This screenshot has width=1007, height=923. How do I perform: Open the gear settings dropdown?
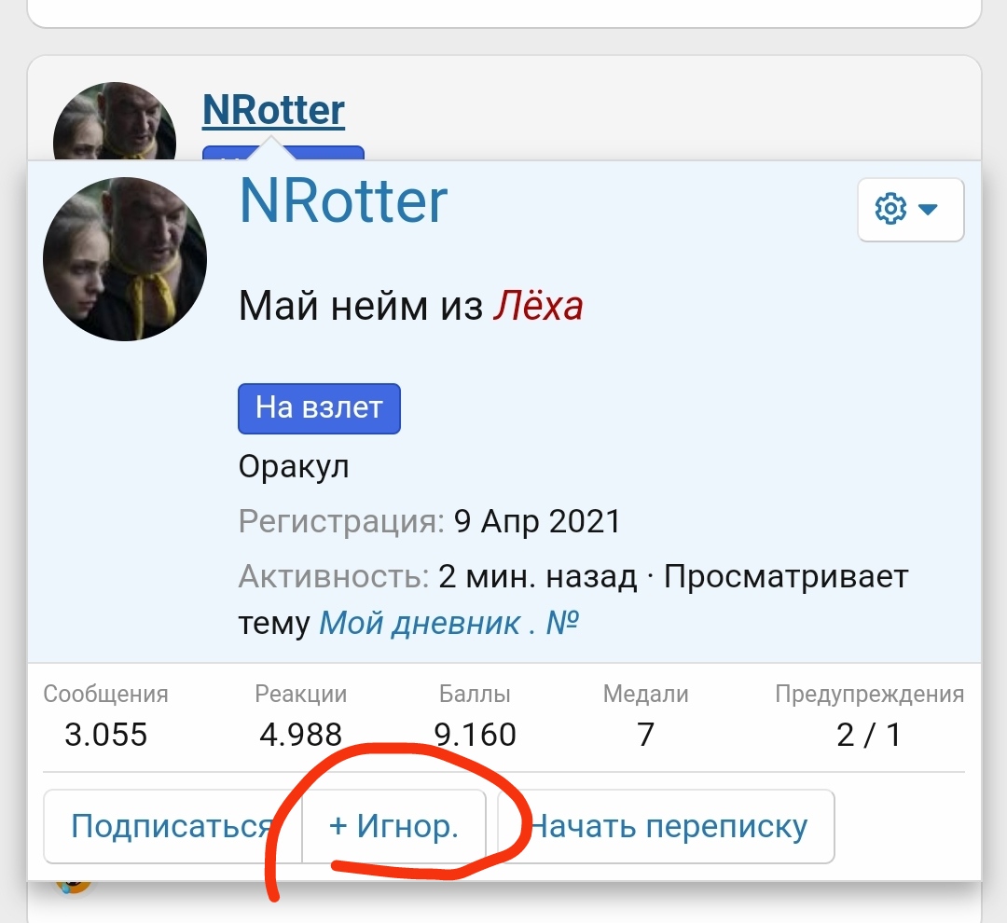click(910, 210)
